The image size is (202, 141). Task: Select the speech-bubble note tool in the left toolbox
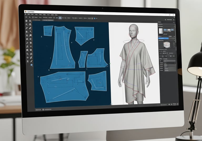pyautogui.click(x=31, y=35)
